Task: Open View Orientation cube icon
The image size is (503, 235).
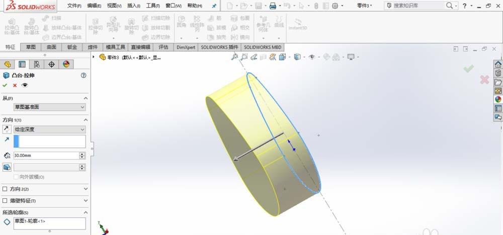Action: 282,57
